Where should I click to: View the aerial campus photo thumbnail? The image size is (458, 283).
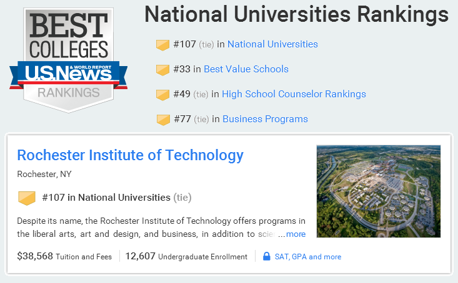(379, 191)
